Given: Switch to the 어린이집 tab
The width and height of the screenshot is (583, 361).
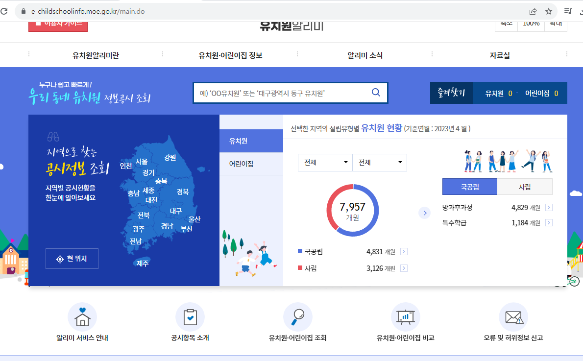Looking at the screenshot, I should (x=251, y=164).
